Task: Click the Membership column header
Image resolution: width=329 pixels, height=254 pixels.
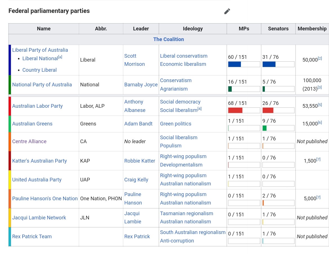Action: pos(312,29)
